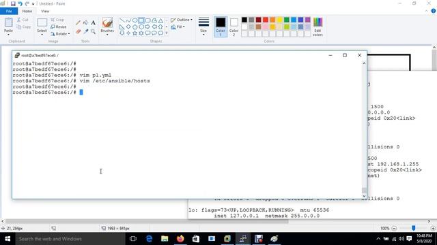Open Edit colors dialog
This screenshot has width=437, height=245.
(x=318, y=27)
